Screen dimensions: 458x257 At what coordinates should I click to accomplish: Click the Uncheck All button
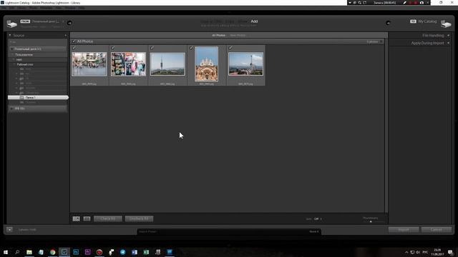pyautogui.click(x=139, y=218)
